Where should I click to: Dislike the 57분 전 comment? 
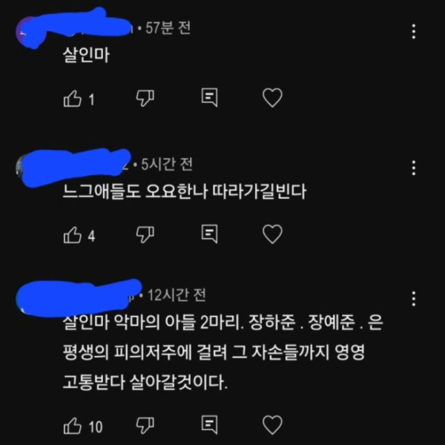[x=145, y=99]
